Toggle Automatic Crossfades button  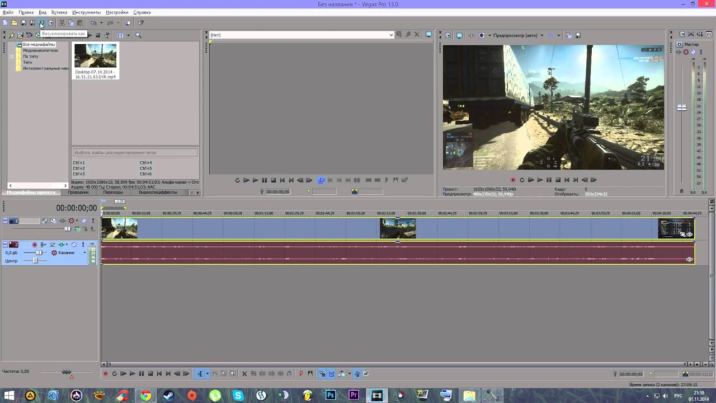point(332,374)
